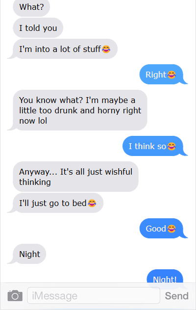Click the laughing emoji after 'go to bed'
This screenshot has width=196, height=310.
92,203
